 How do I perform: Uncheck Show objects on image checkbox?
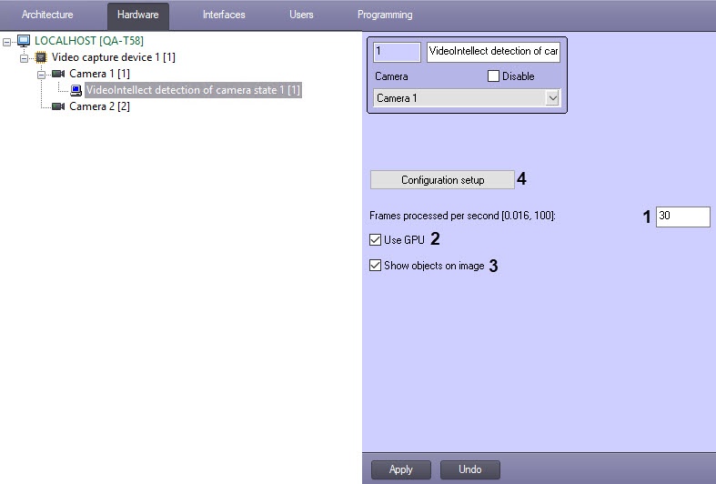pos(375,266)
